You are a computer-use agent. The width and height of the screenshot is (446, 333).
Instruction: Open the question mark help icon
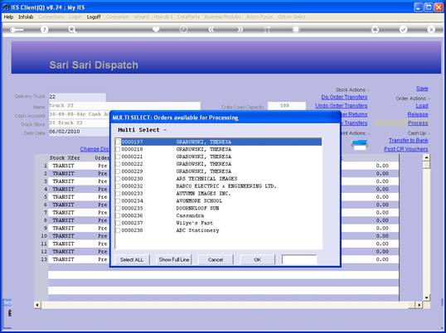point(45,30)
